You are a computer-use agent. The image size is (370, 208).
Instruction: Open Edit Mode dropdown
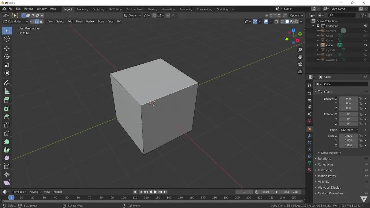[x=16, y=21]
